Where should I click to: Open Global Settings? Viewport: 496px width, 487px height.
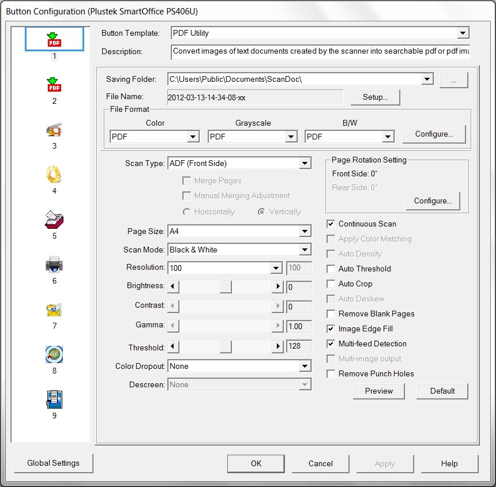pos(54,463)
